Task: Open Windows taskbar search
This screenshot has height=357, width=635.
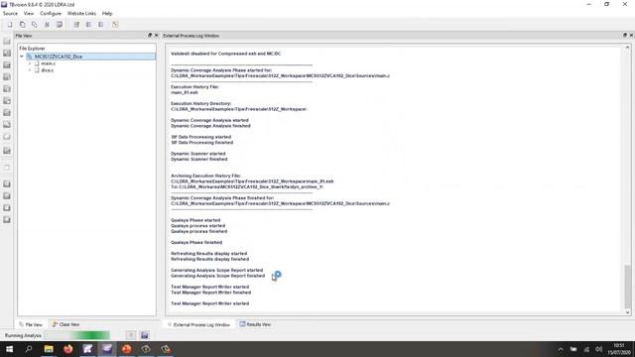Action: [29, 349]
